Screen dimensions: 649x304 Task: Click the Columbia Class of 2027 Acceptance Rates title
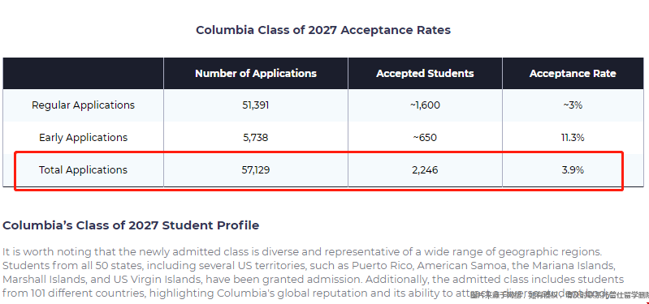(322, 30)
